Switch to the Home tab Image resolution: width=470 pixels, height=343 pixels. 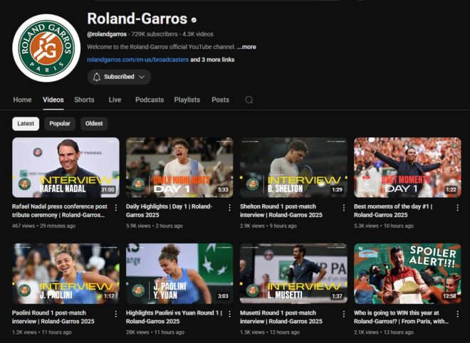coord(22,100)
